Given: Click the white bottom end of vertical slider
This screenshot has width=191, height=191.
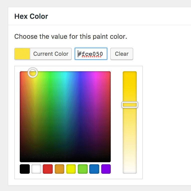Looking at the screenshot, I should click(130, 170).
